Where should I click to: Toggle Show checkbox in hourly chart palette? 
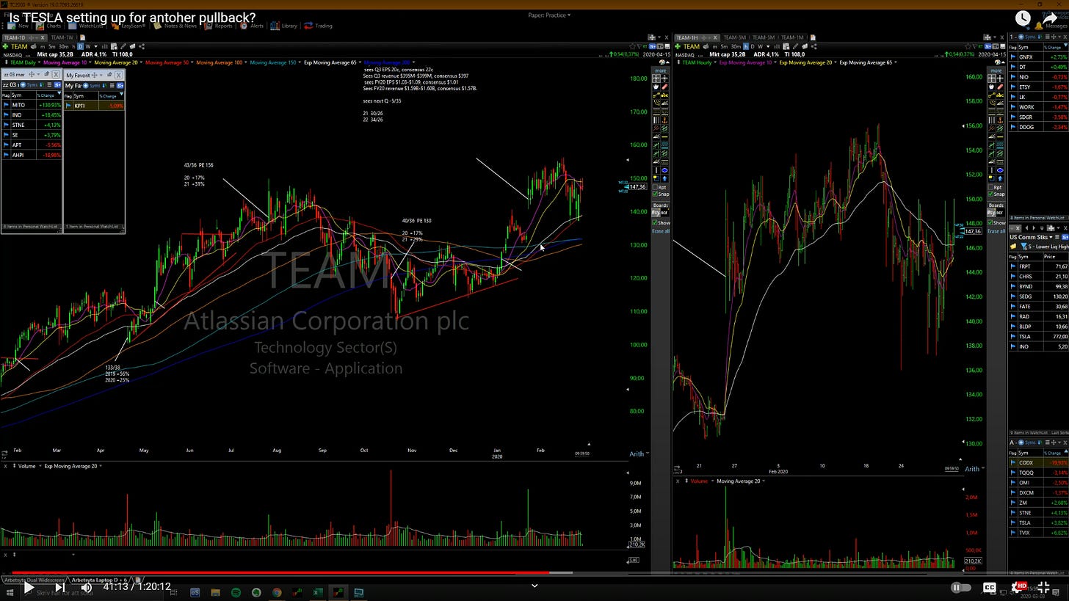(x=990, y=222)
